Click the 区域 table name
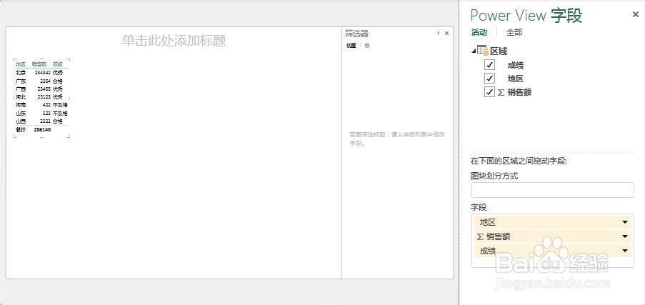This screenshot has width=645, height=305. tap(499, 51)
